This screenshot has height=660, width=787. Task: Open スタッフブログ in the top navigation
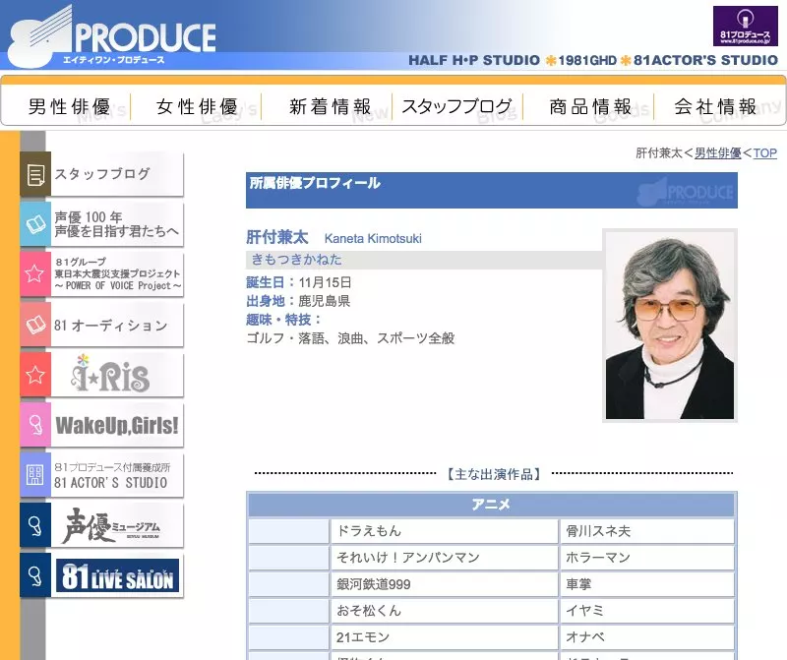point(456,106)
